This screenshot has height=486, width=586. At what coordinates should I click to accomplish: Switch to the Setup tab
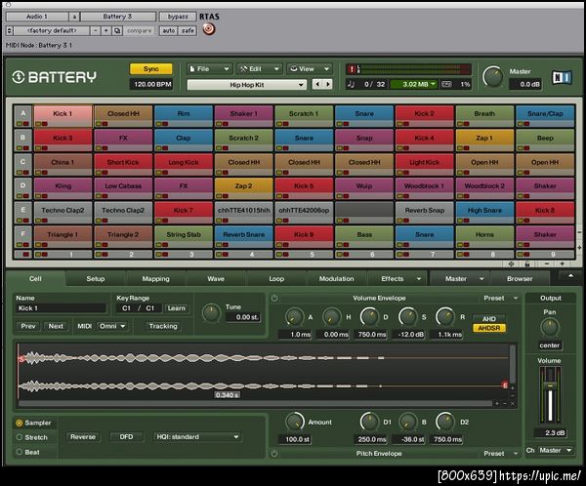coord(96,279)
